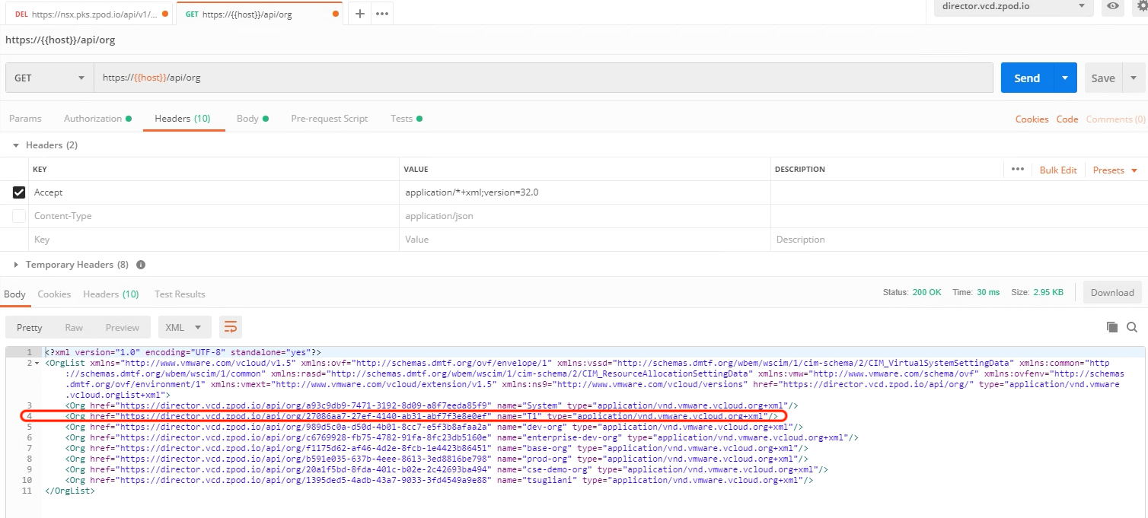Click the Temporary Headers info icon
Viewport: 1148px width, 518px height.
[x=140, y=265]
